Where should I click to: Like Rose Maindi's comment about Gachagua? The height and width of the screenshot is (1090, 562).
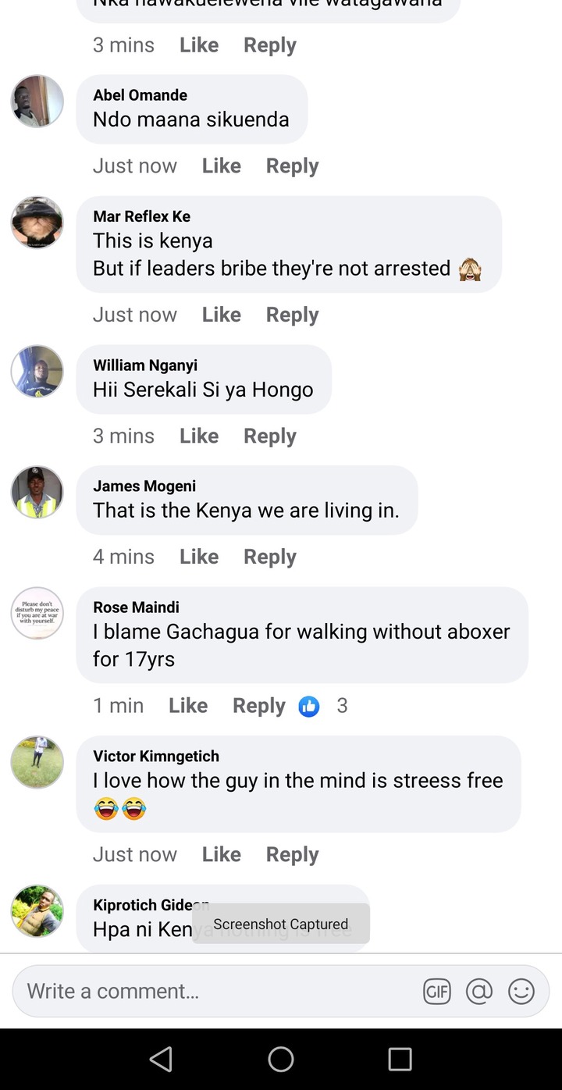pos(188,706)
